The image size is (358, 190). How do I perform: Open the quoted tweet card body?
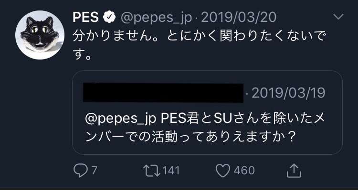[207, 112]
